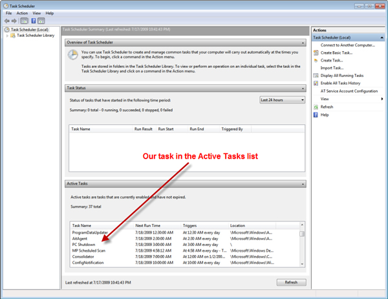This screenshot has height=299, width=388.
Task: Open the Action menu
Action: coord(22,13)
